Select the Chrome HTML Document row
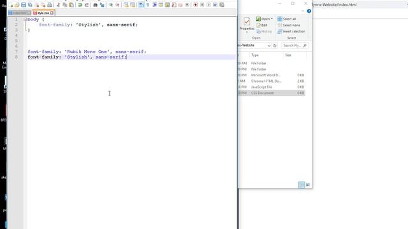The image size is (408, 229). pos(271,81)
